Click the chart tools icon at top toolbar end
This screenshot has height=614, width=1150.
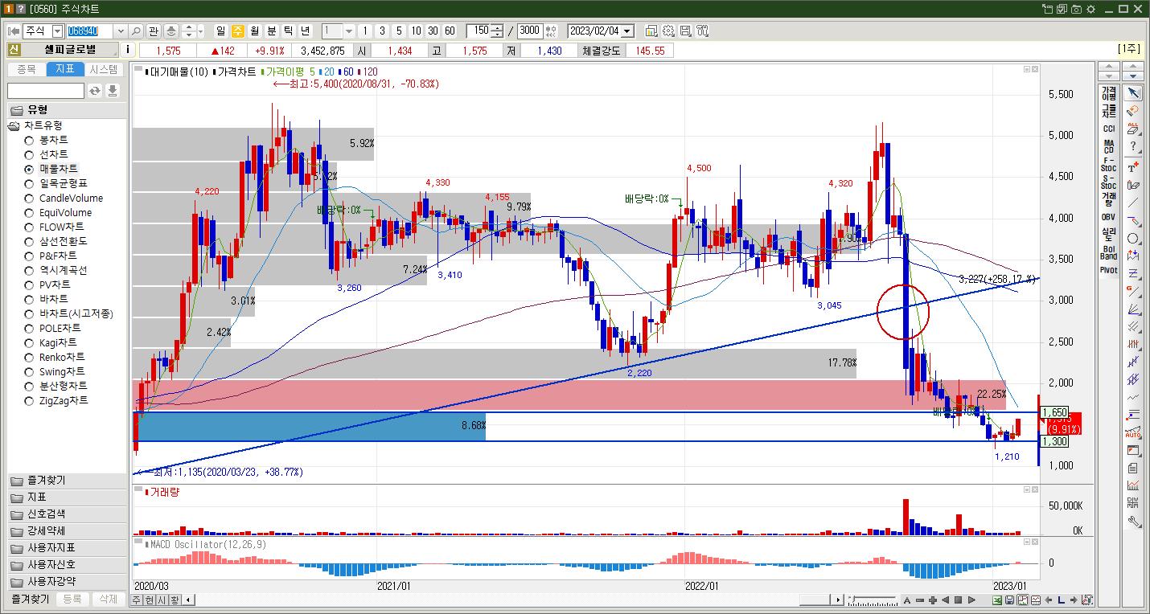point(702,31)
